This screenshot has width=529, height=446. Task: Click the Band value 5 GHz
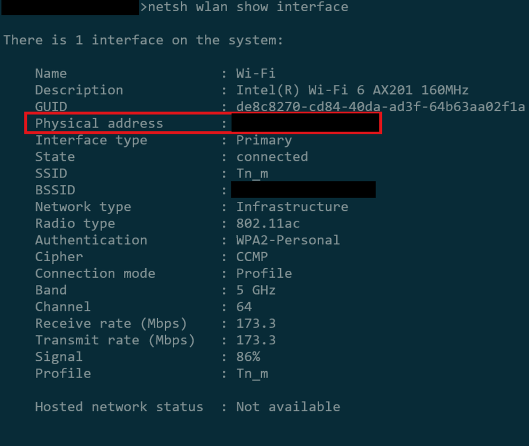tap(256, 290)
